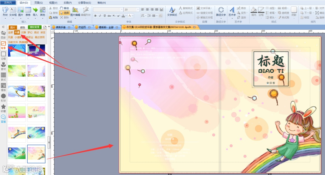Switch to the 页面(G) ribbon tab
This screenshot has width=325, height=175.
pos(39,3)
